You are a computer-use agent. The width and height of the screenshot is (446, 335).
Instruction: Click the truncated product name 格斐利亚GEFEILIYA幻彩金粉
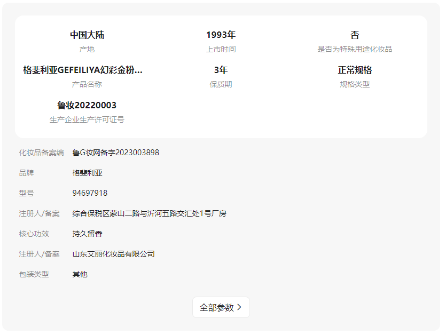coord(83,70)
